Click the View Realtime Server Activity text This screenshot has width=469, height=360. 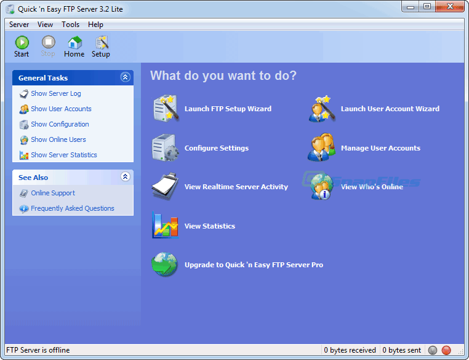pyautogui.click(x=236, y=187)
